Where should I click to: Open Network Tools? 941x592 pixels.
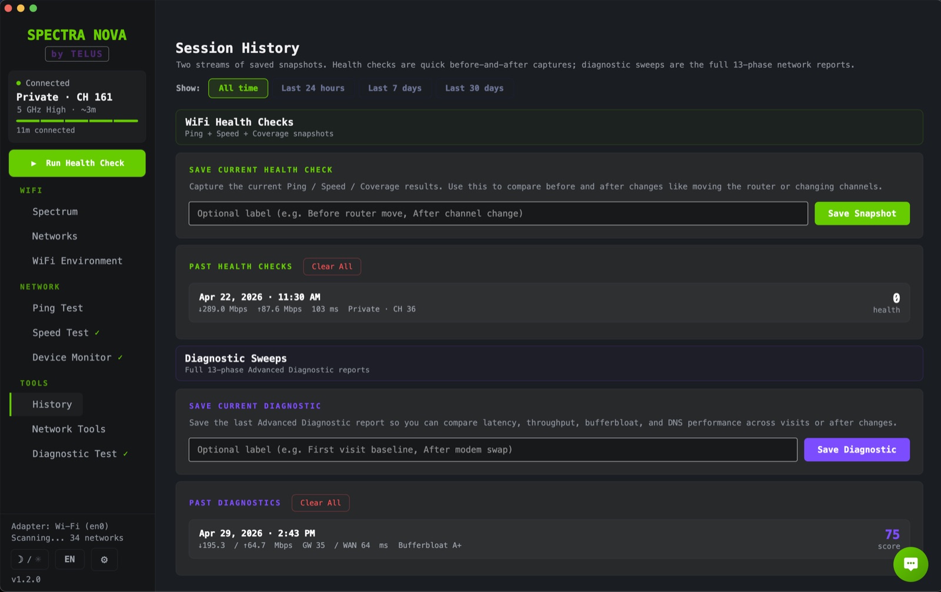point(69,430)
